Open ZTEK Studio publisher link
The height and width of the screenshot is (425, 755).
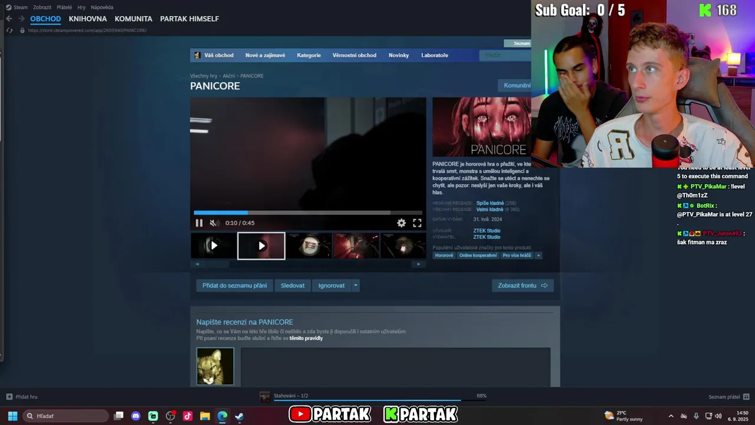click(x=487, y=237)
